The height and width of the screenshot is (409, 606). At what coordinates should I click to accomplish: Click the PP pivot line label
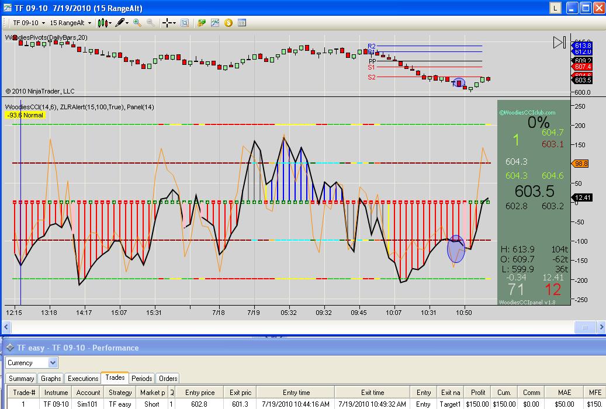372,61
